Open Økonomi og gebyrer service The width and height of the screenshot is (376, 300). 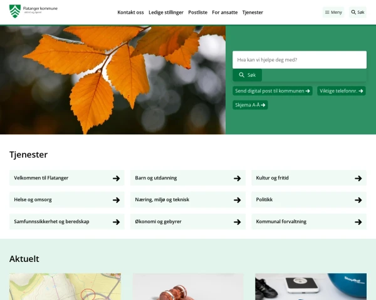pyautogui.click(x=188, y=222)
